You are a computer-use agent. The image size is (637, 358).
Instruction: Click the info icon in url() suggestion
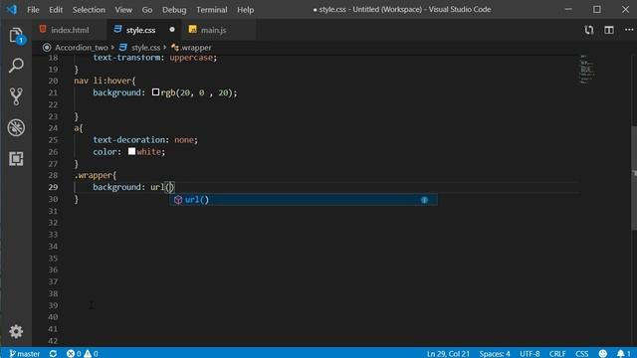[x=424, y=200]
